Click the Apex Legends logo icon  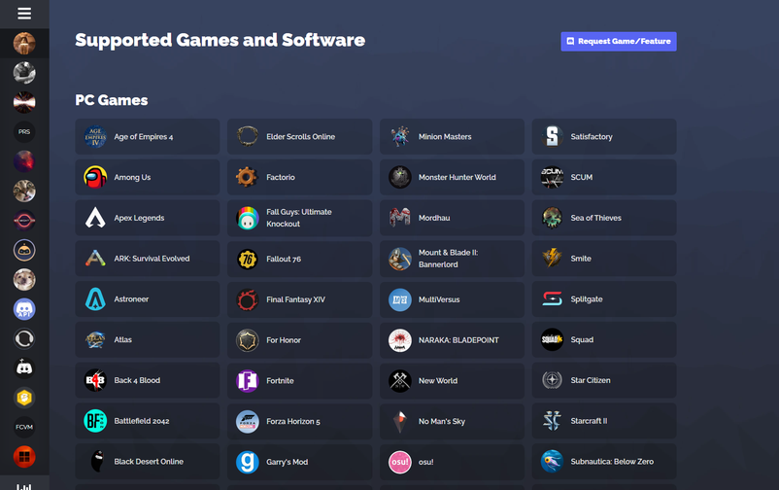click(x=95, y=218)
